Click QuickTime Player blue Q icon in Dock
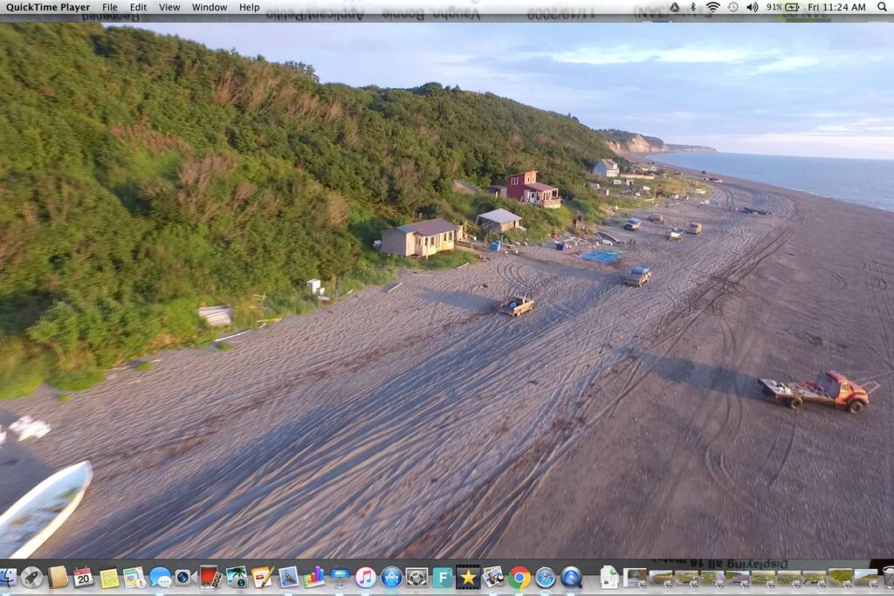Viewport: 894px width, 596px height. pyautogui.click(x=571, y=578)
